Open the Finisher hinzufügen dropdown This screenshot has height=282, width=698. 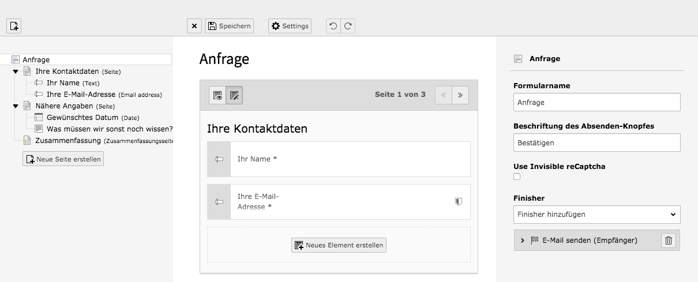coord(596,214)
